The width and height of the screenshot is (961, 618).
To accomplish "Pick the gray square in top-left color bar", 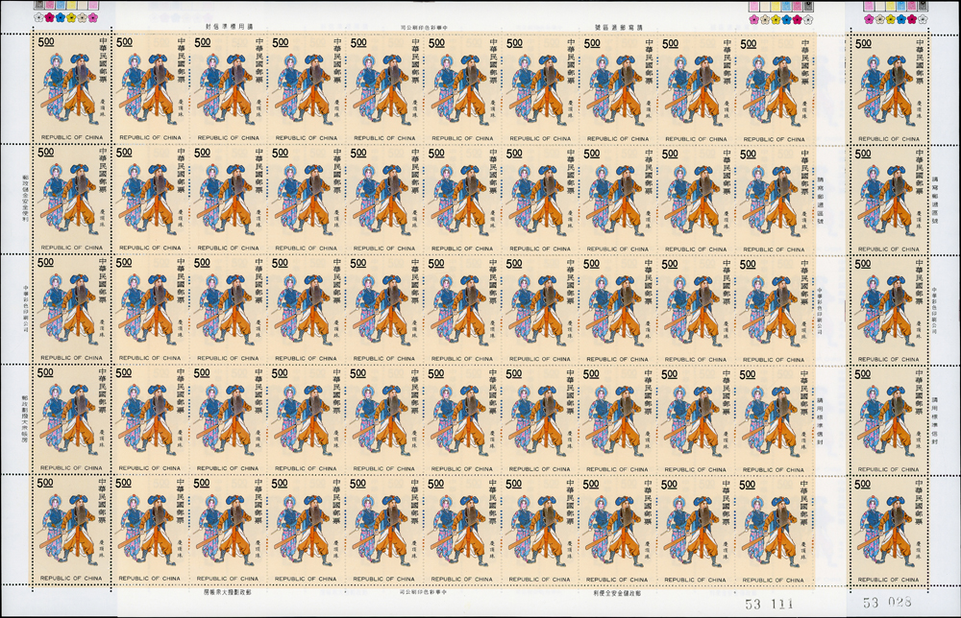I will (x=39, y=5).
